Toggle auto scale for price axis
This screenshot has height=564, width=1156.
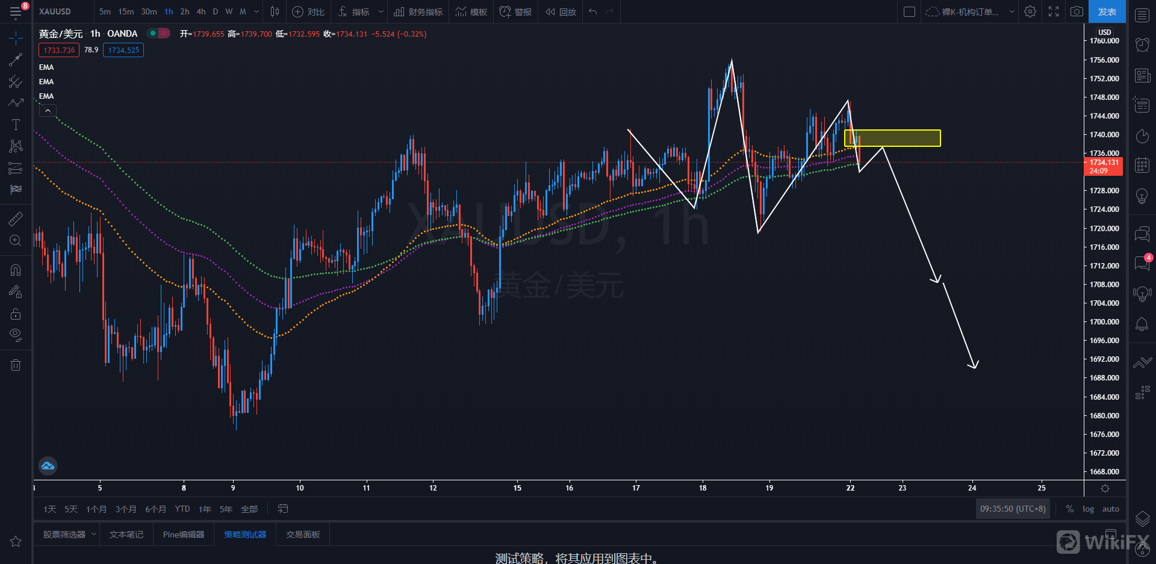(x=1110, y=509)
